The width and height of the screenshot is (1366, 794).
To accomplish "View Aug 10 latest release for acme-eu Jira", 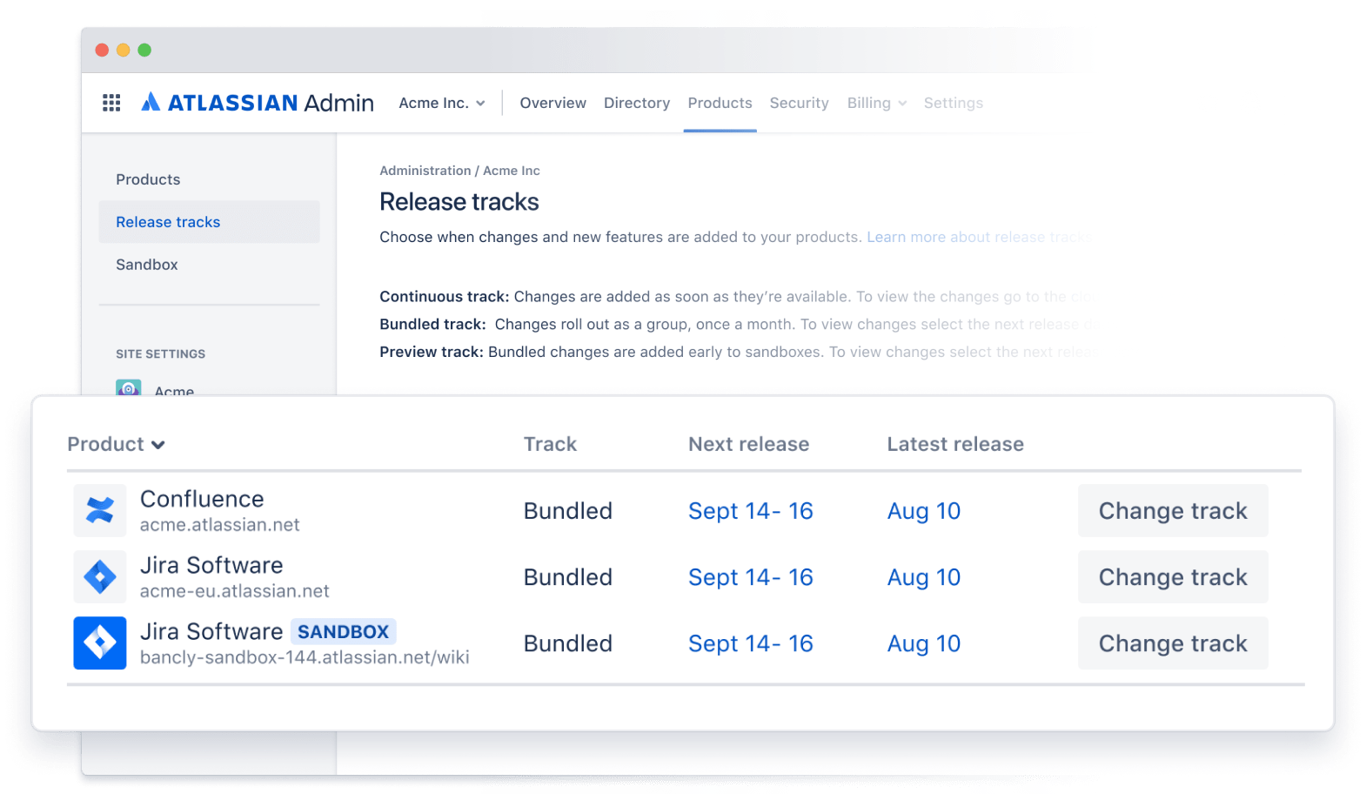I will 923,577.
